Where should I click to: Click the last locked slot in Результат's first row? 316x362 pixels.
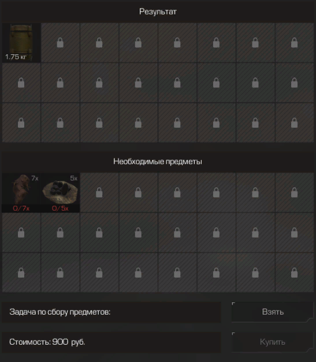click(294, 42)
